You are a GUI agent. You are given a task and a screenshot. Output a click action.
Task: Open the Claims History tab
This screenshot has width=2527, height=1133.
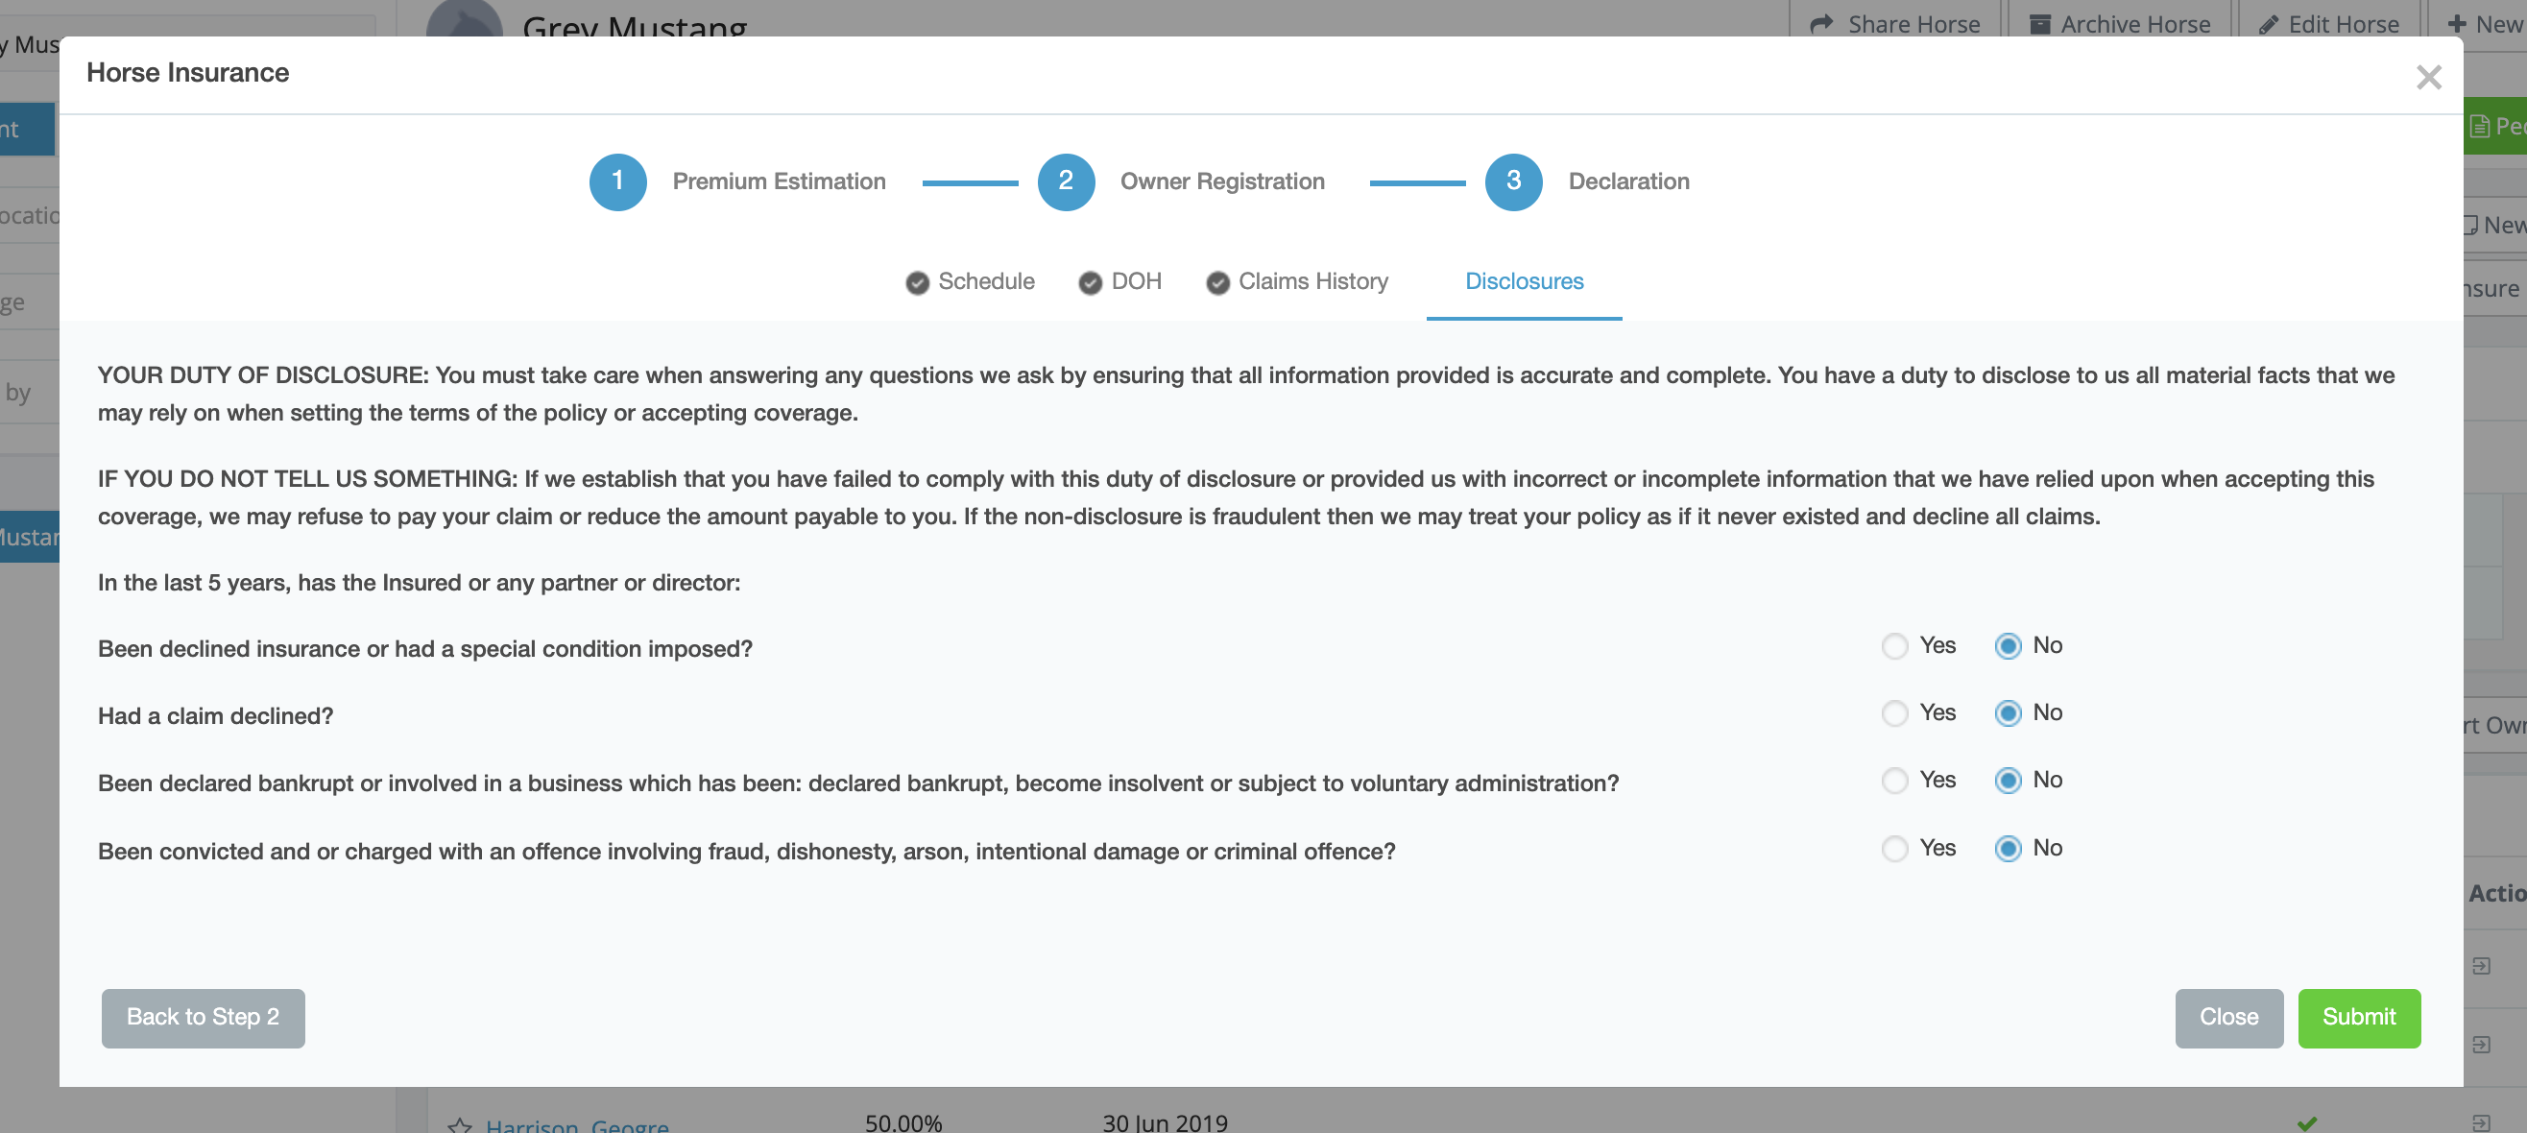(1312, 281)
